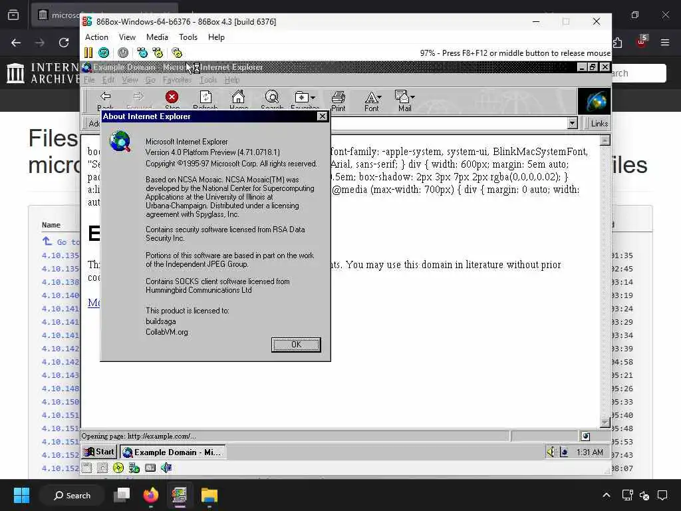Screen dimensions: 681x511
Task: Open the Help menu in 86Box
Action: click(216, 37)
